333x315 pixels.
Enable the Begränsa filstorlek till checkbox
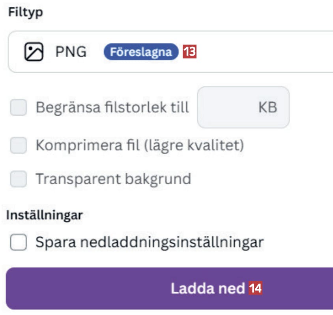(19, 107)
